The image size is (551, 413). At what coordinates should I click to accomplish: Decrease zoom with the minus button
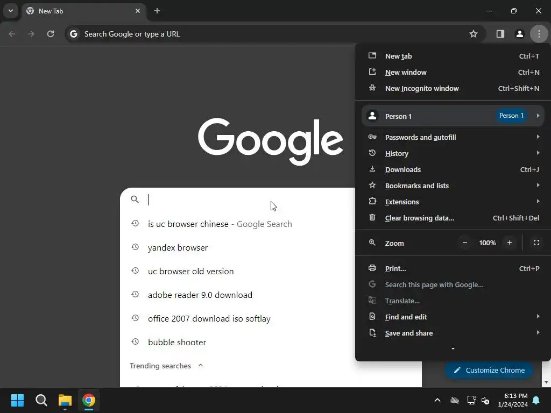464,243
